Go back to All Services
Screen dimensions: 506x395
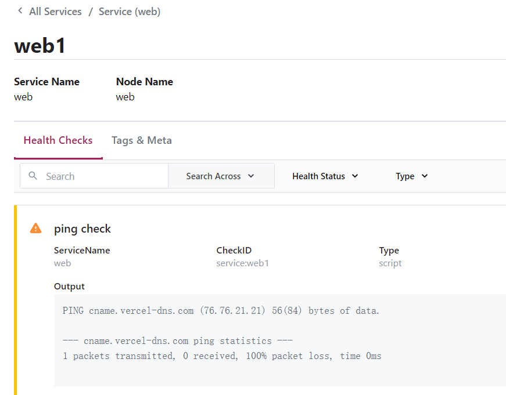tap(55, 12)
